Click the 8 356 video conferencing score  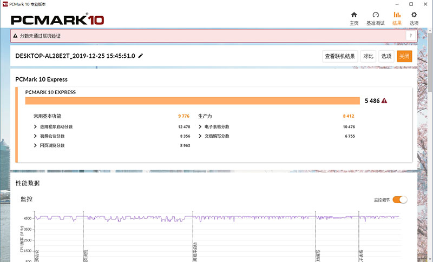click(185, 136)
